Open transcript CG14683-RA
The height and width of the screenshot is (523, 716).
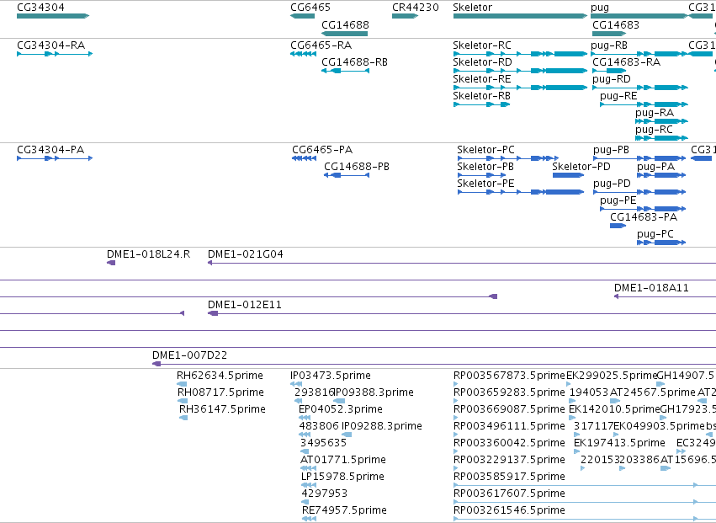(627, 62)
